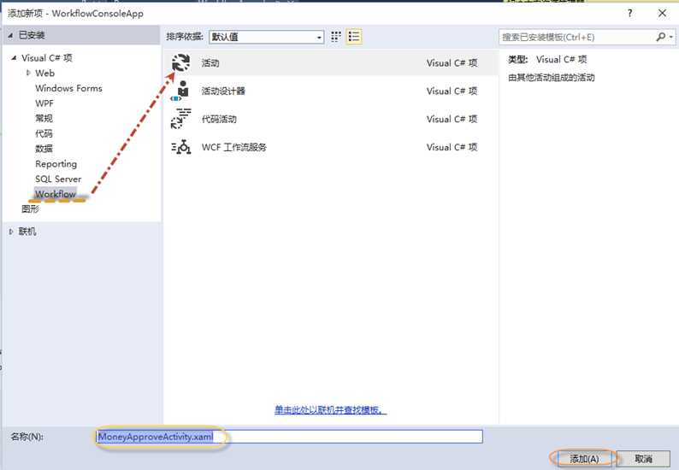Select 数据 category
The image size is (679, 470).
point(44,149)
